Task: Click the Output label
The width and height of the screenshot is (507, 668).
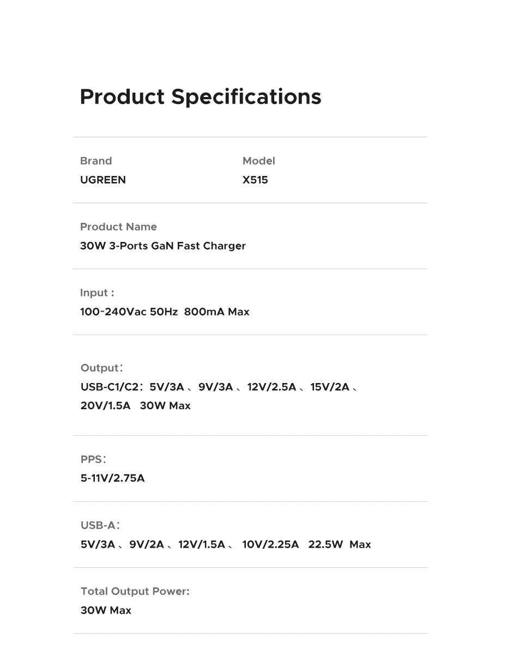Action: coord(101,368)
